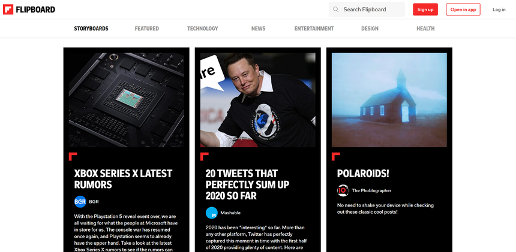The width and height of the screenshot is (516, 252).
Task: Open the Mashable publisher avatar
Action: (212, 213)
